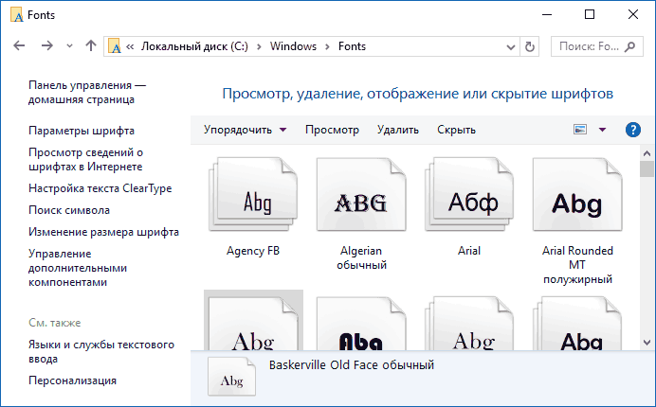656x407 pixels.
Task: Expand chevron after 'Windows' breadcrumb
Action: point(328,46)
